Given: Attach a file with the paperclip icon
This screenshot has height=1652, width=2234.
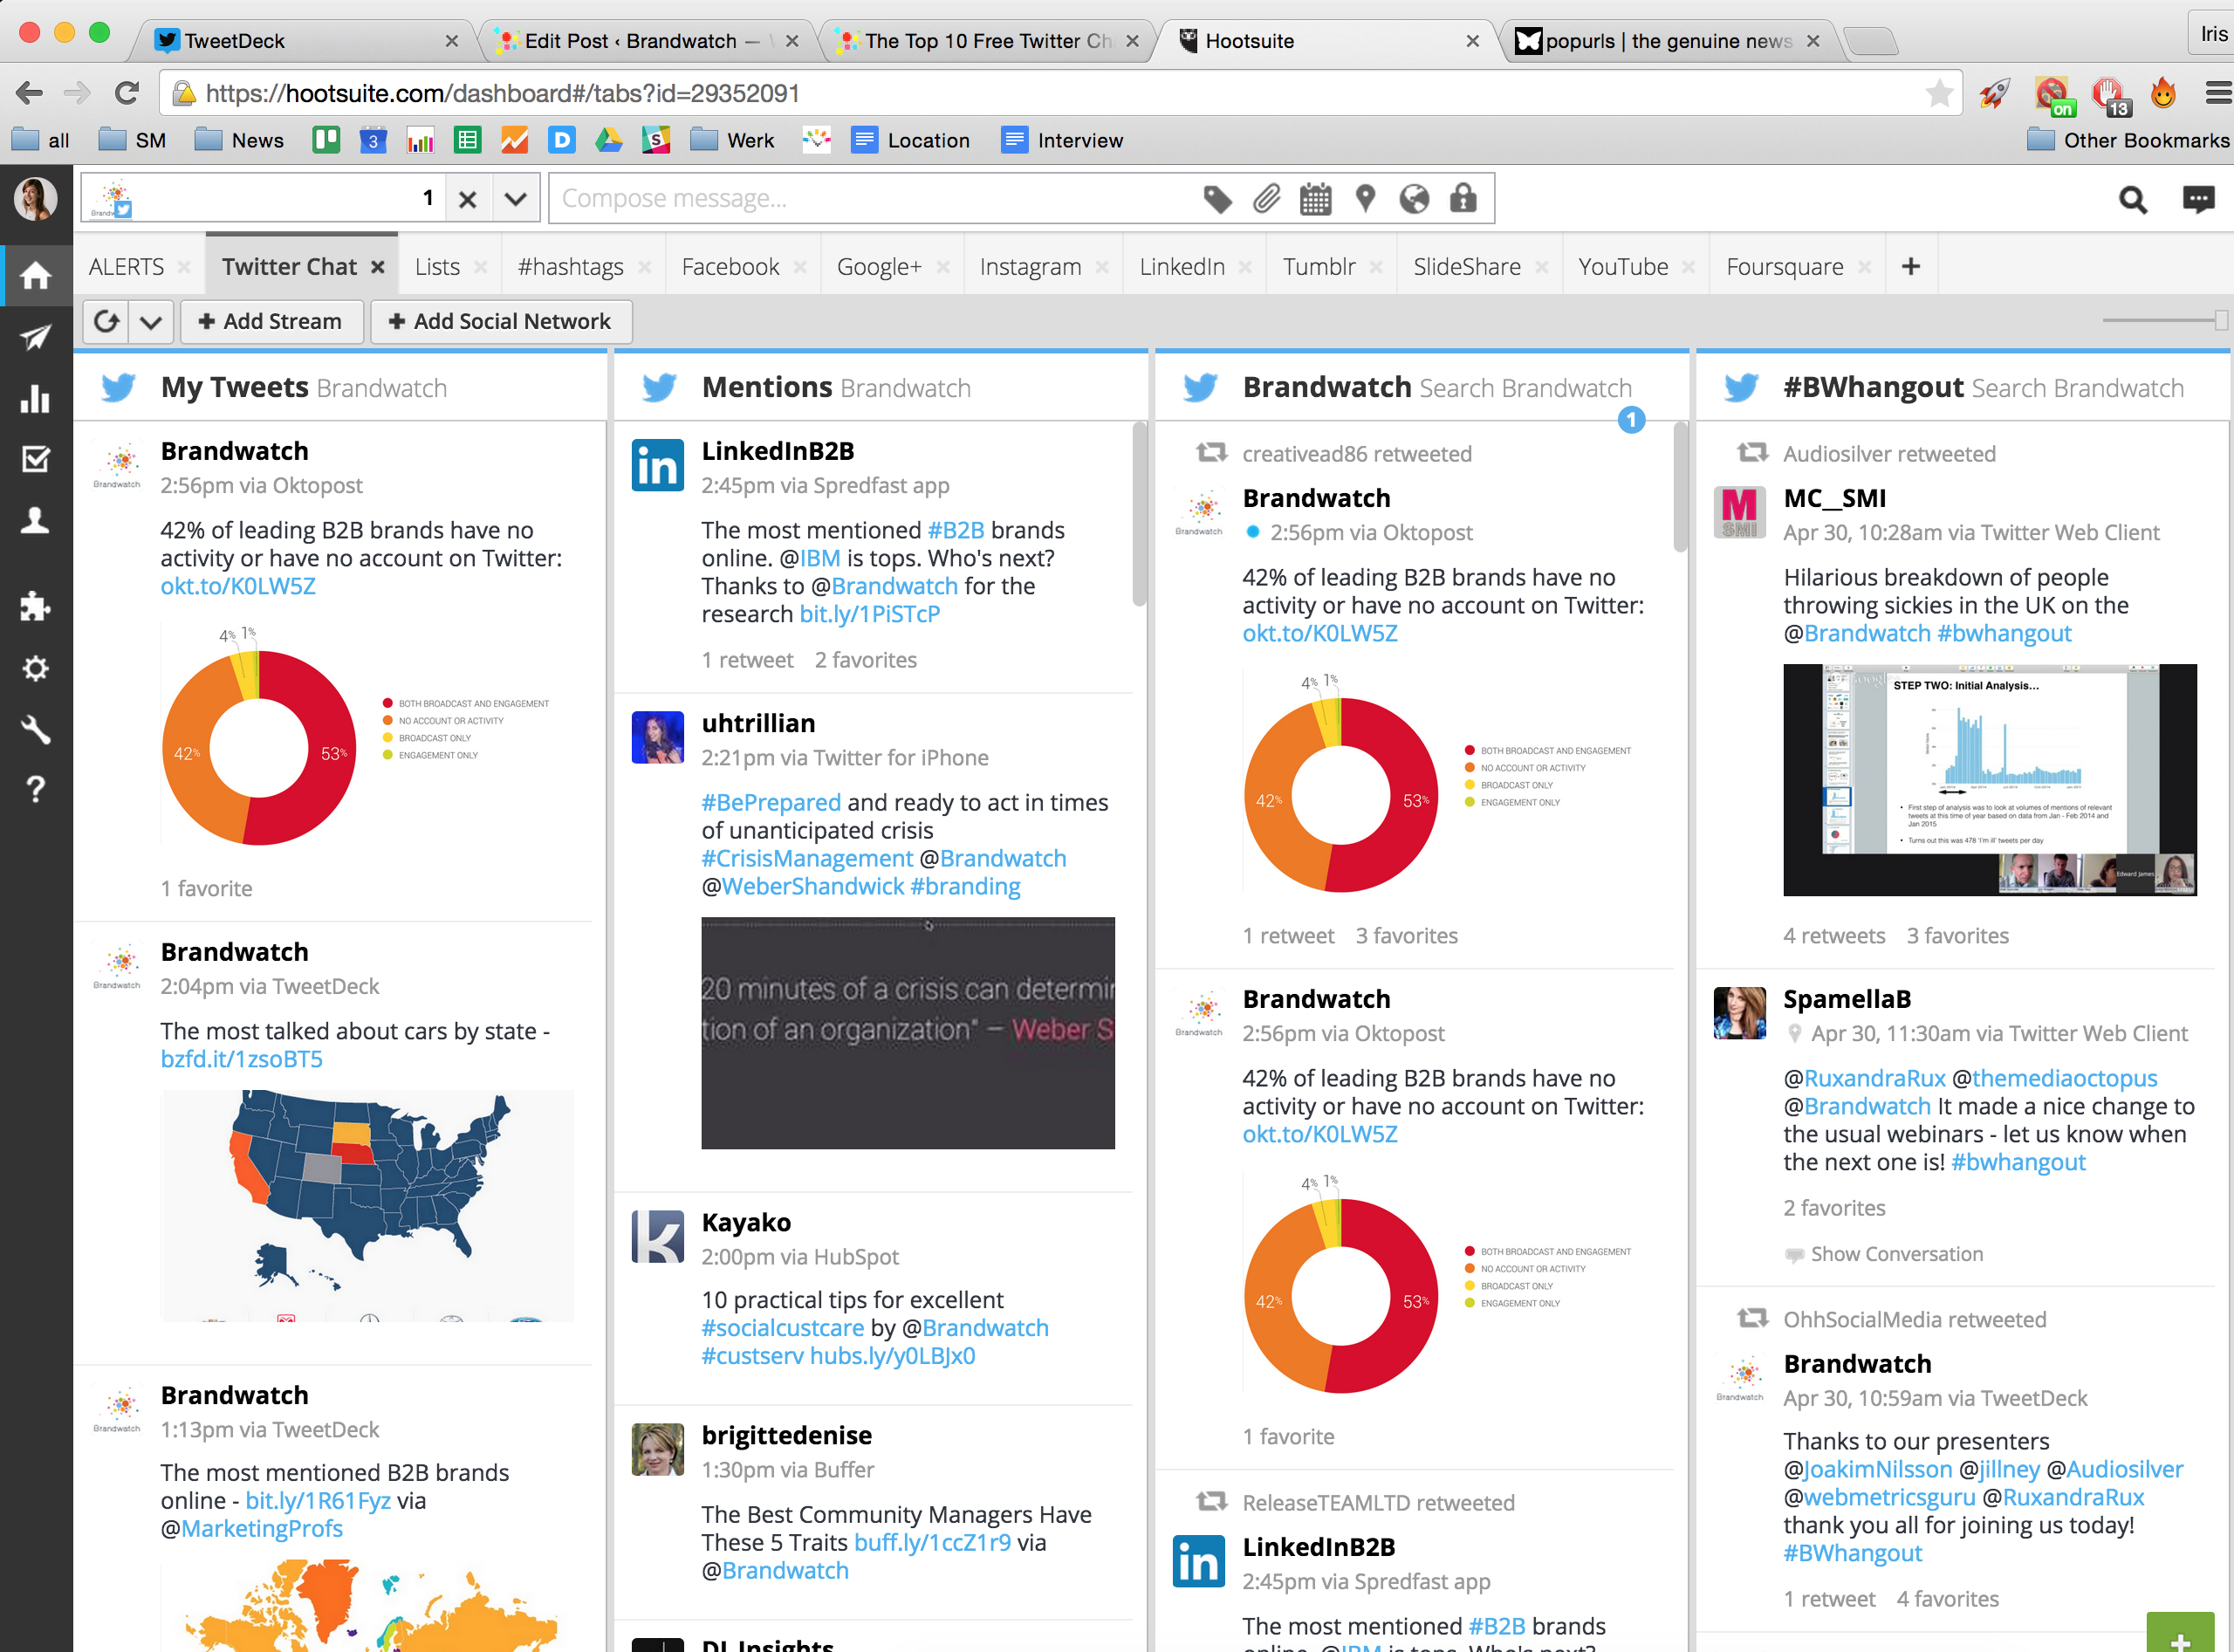Looking at the screenshot, I should pos(1266,199).
